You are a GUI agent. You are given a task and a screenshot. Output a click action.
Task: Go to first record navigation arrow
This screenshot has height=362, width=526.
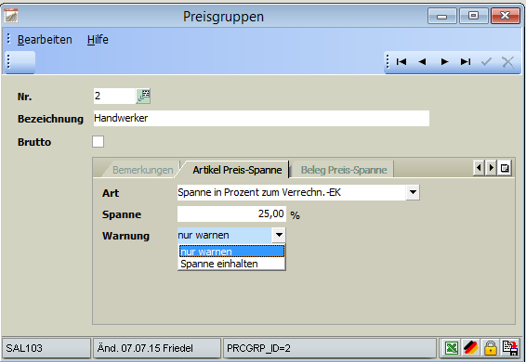[x=401, y=61]
